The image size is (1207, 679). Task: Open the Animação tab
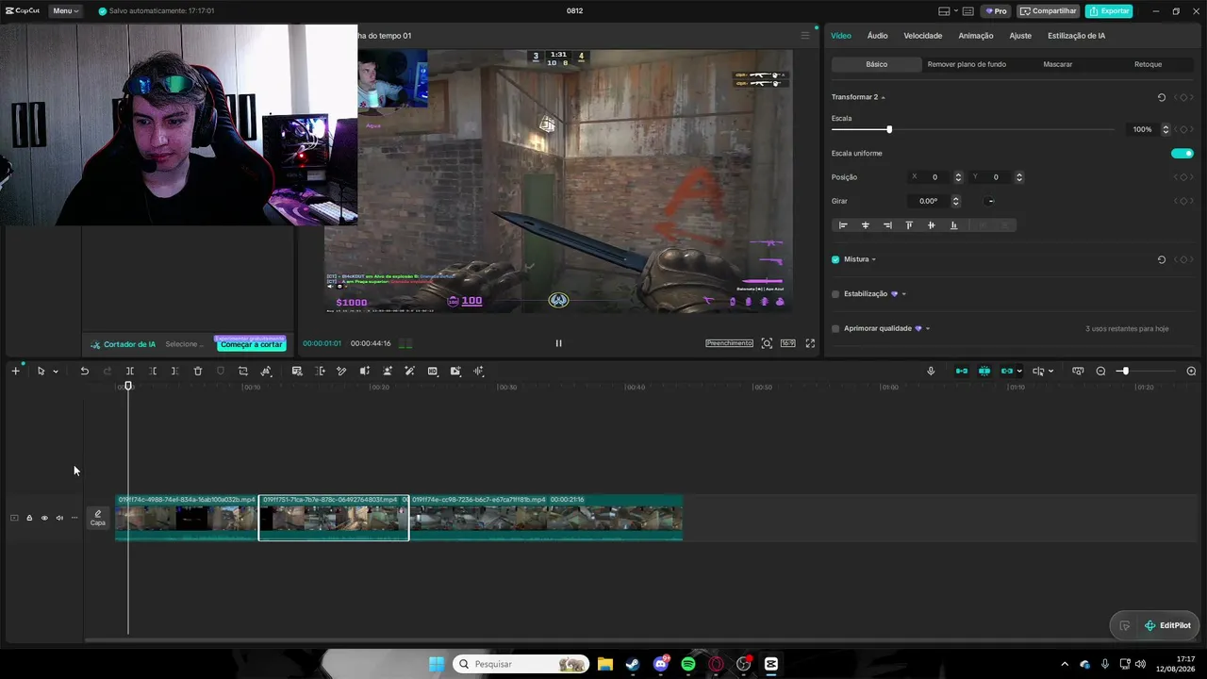pyautogui.click(x=976, y=36)
